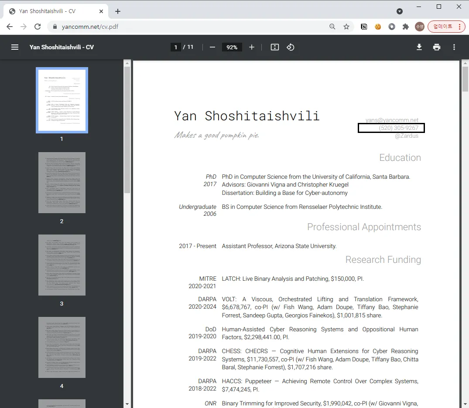Jump to page 3 thumbnail
This screenshot has width=469, height=408.
62,265
